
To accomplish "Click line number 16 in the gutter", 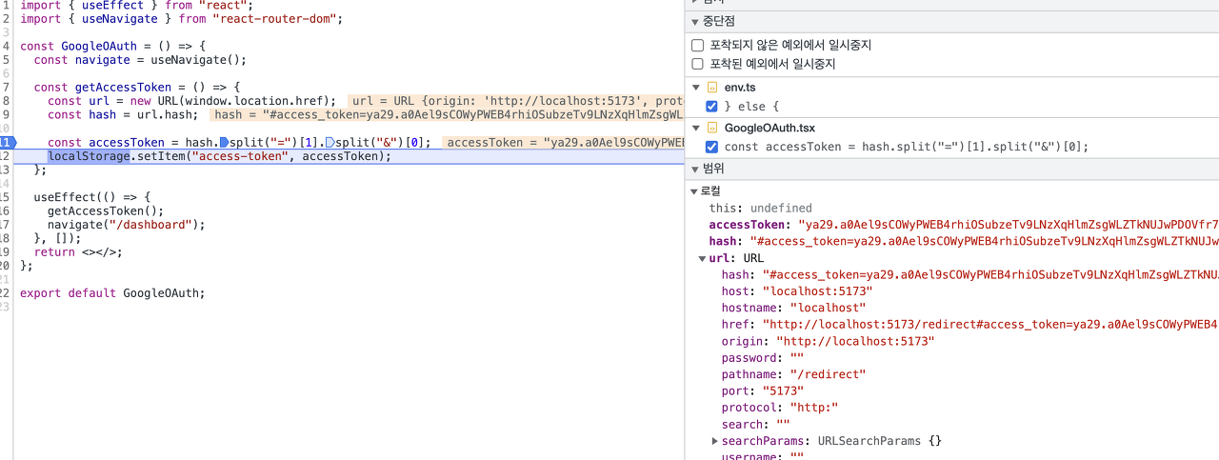I will tap(6, 211).
